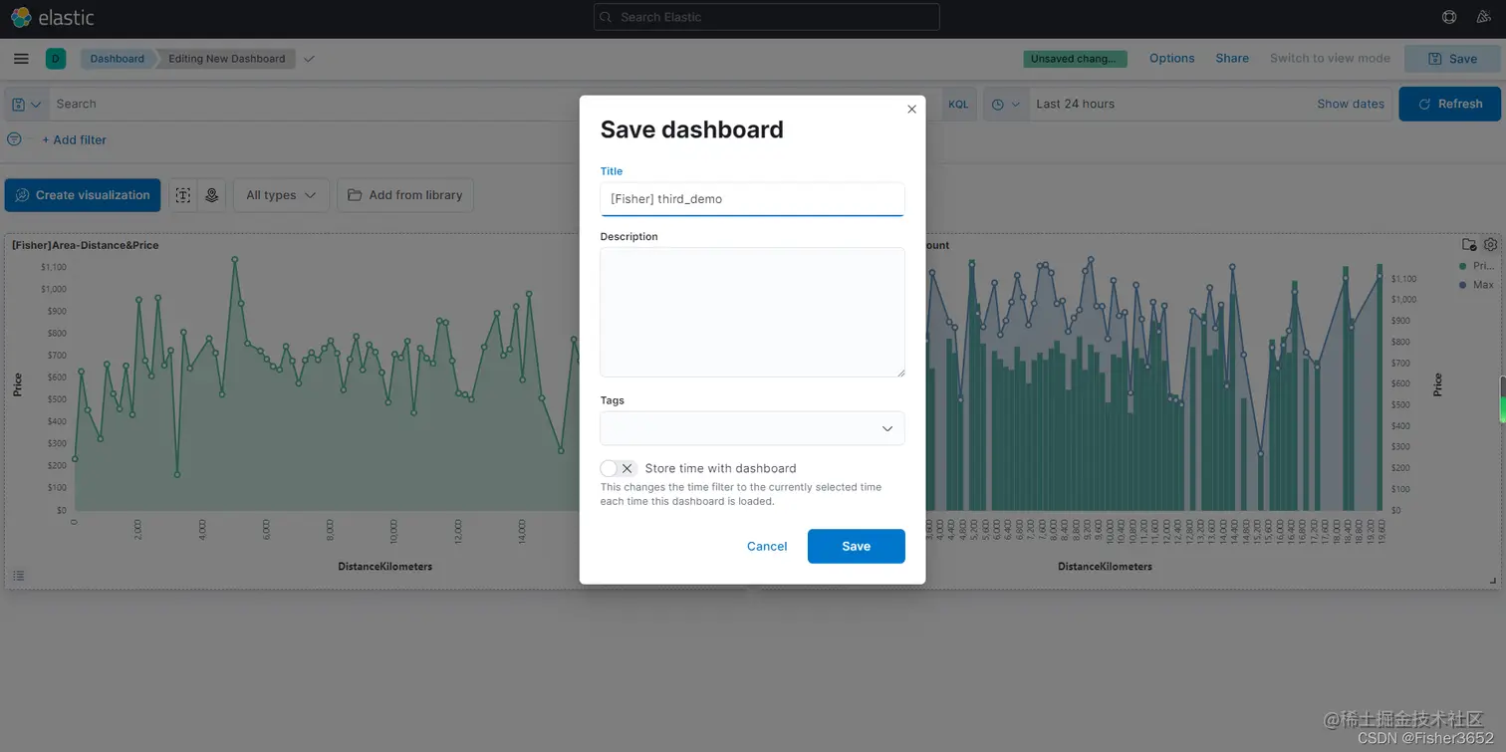Click the Unsaved changes badge
The width and height of the screenshot is (1506, 752).
[1075, 59]
